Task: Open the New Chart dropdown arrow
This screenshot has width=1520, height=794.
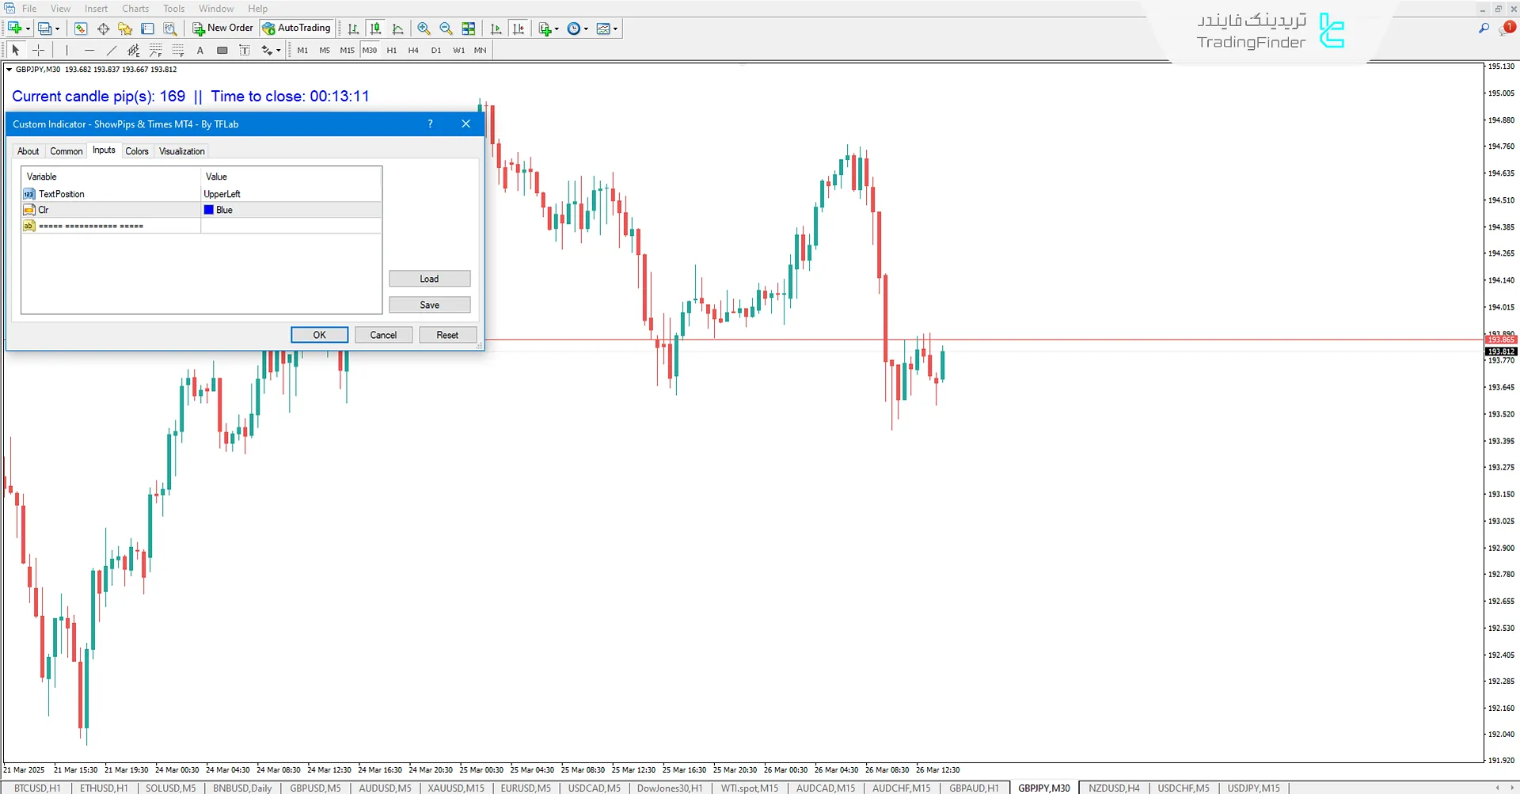Action: [28, 28]
